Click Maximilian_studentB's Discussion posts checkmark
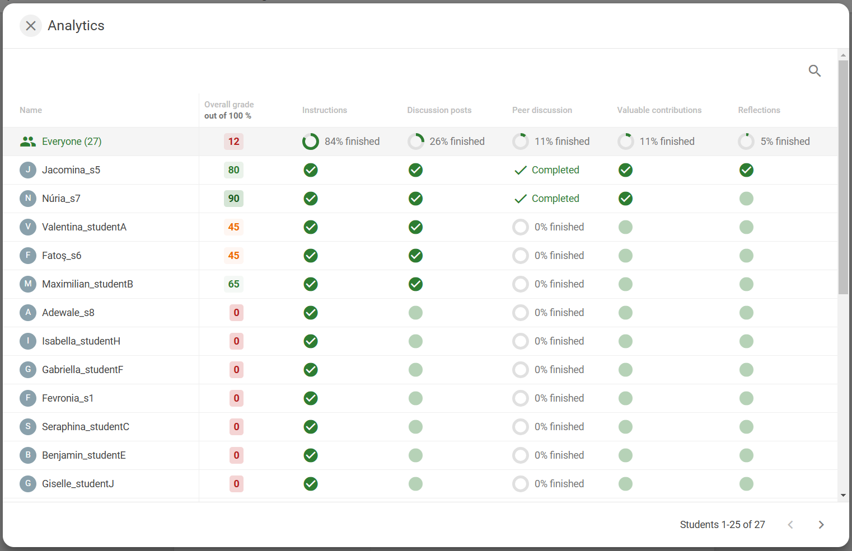852x551 pixels. (415, 284)
